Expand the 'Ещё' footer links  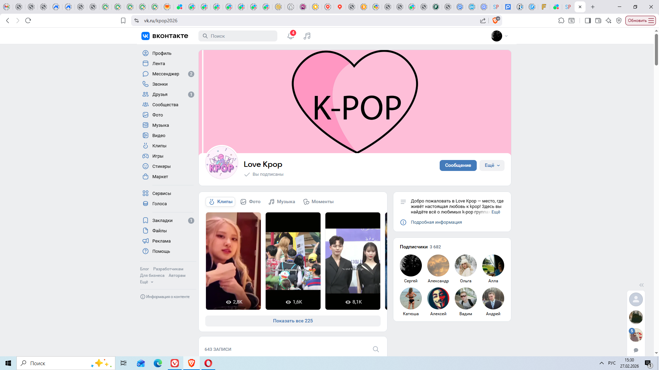(147, 282)
